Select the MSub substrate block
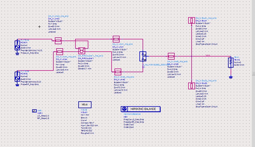This screenshot has height=147, width=255. click(85, 104)
